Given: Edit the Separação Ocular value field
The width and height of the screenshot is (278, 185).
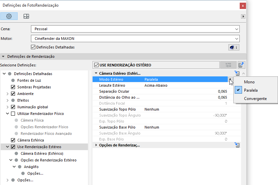Looking at the screenshot, I should click(x=222, y=91).
